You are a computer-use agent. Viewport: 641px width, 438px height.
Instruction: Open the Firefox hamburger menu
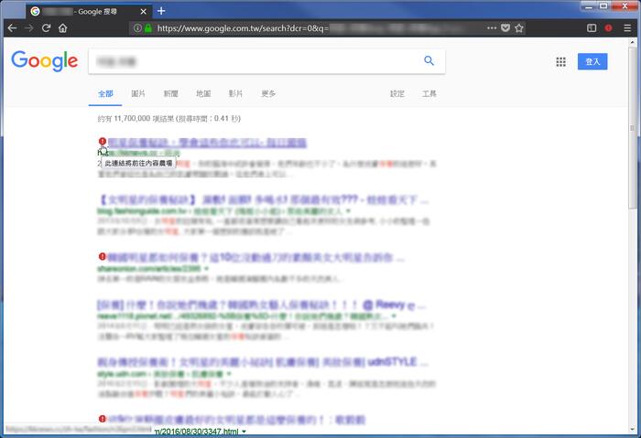(x=627, y=28)
